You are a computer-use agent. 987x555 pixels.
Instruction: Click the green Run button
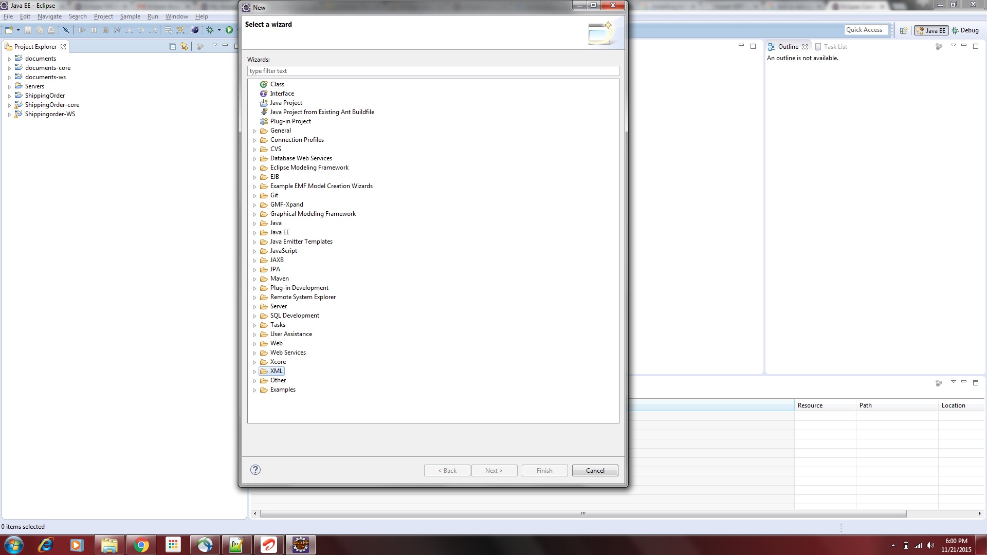[x=229, y=30]
